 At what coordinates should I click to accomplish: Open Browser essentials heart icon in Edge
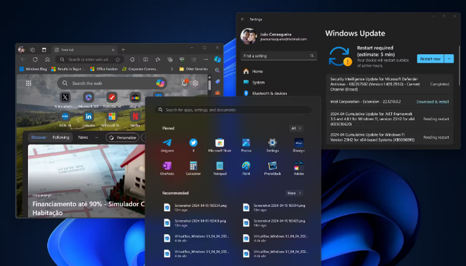[182, 60]
